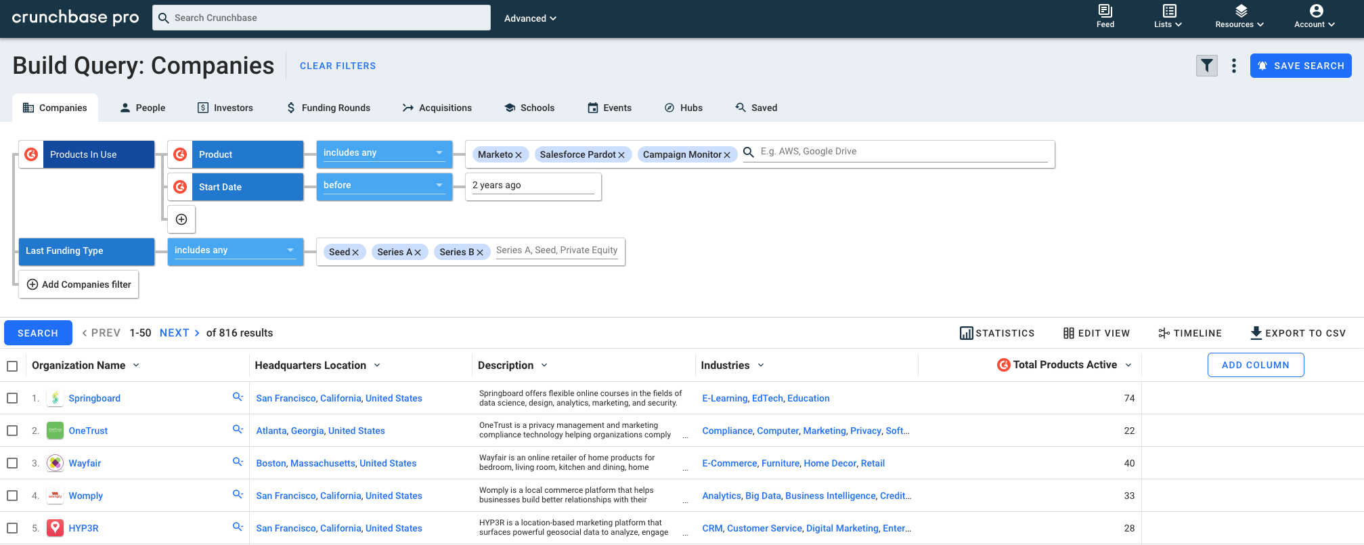Click the Products In Use filter
1364x545 pixels.
coord(87,154)
